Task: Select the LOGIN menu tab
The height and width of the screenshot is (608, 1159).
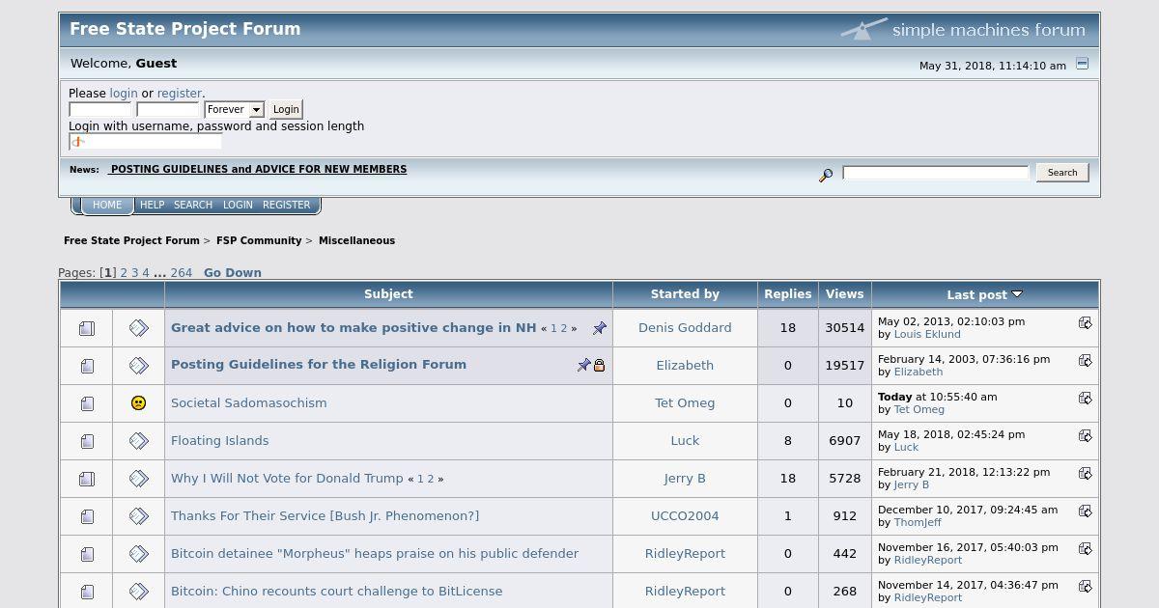Action: (238, 205)
